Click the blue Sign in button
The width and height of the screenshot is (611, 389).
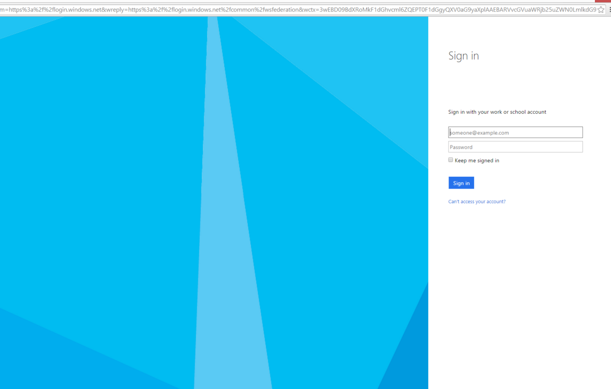[x=461, y=183]
